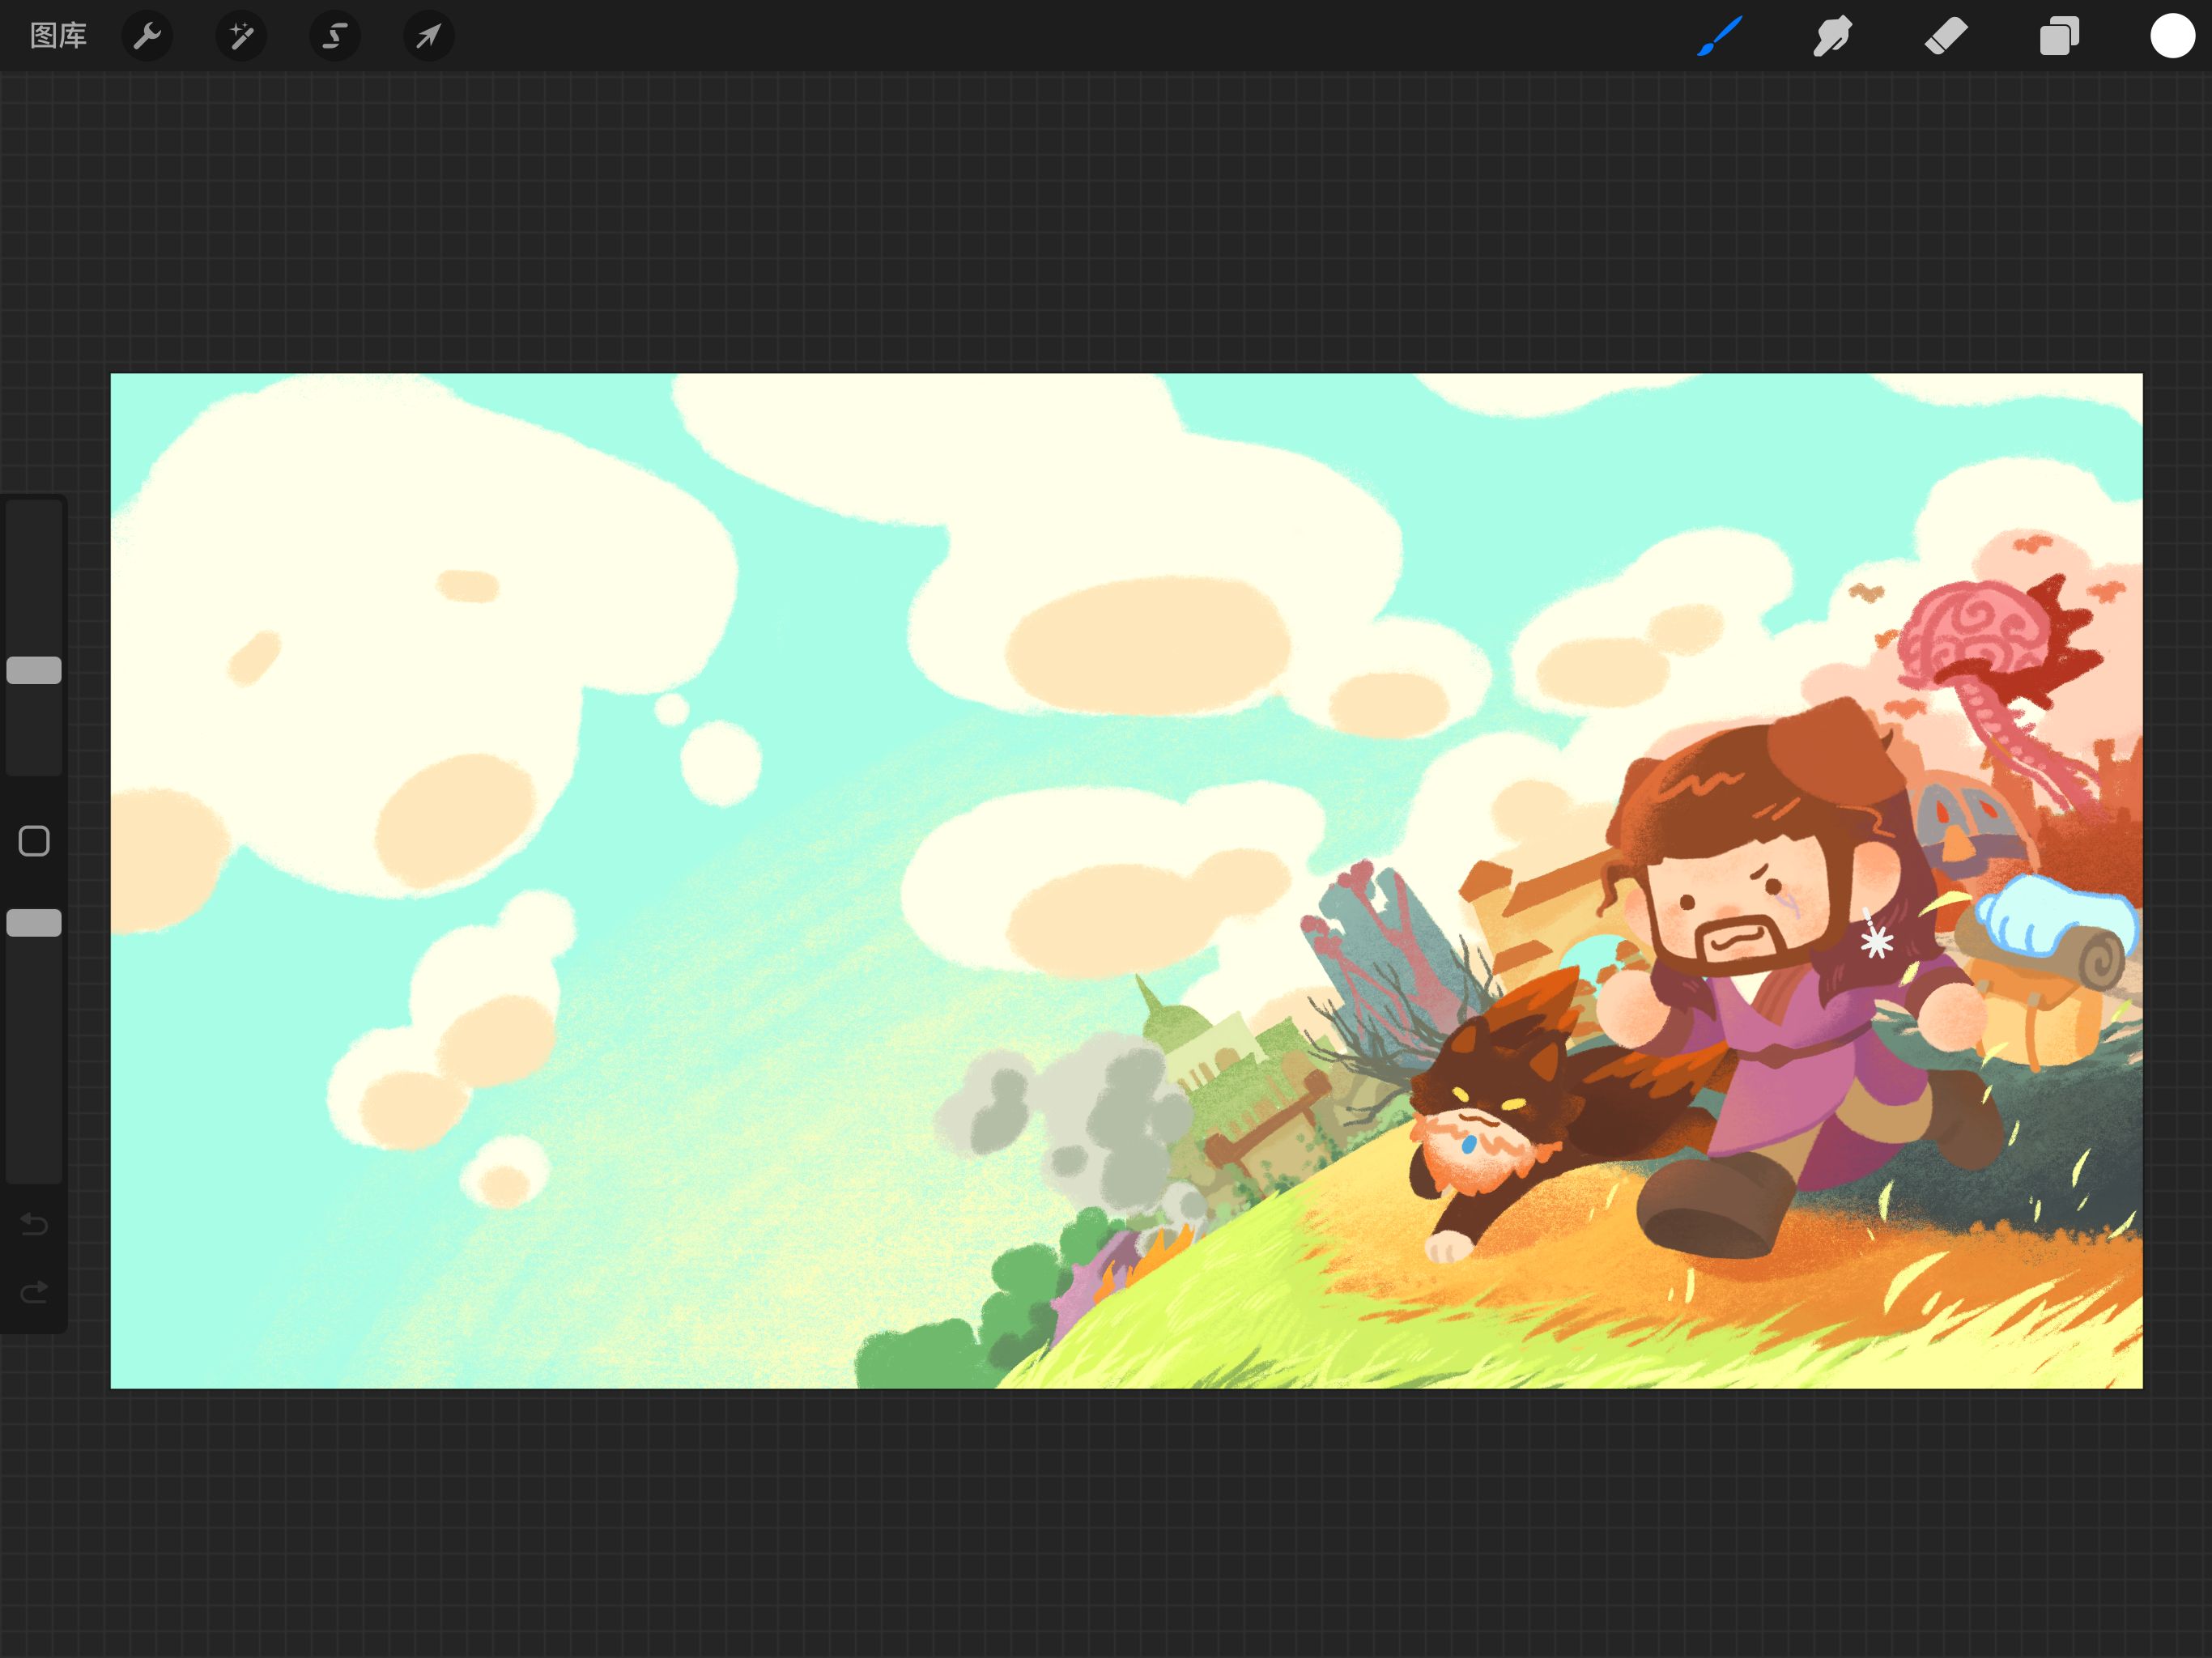2212x1658 pixels.
Task: Tap the redo arrow in sidebar
Action: [34, 1293]
